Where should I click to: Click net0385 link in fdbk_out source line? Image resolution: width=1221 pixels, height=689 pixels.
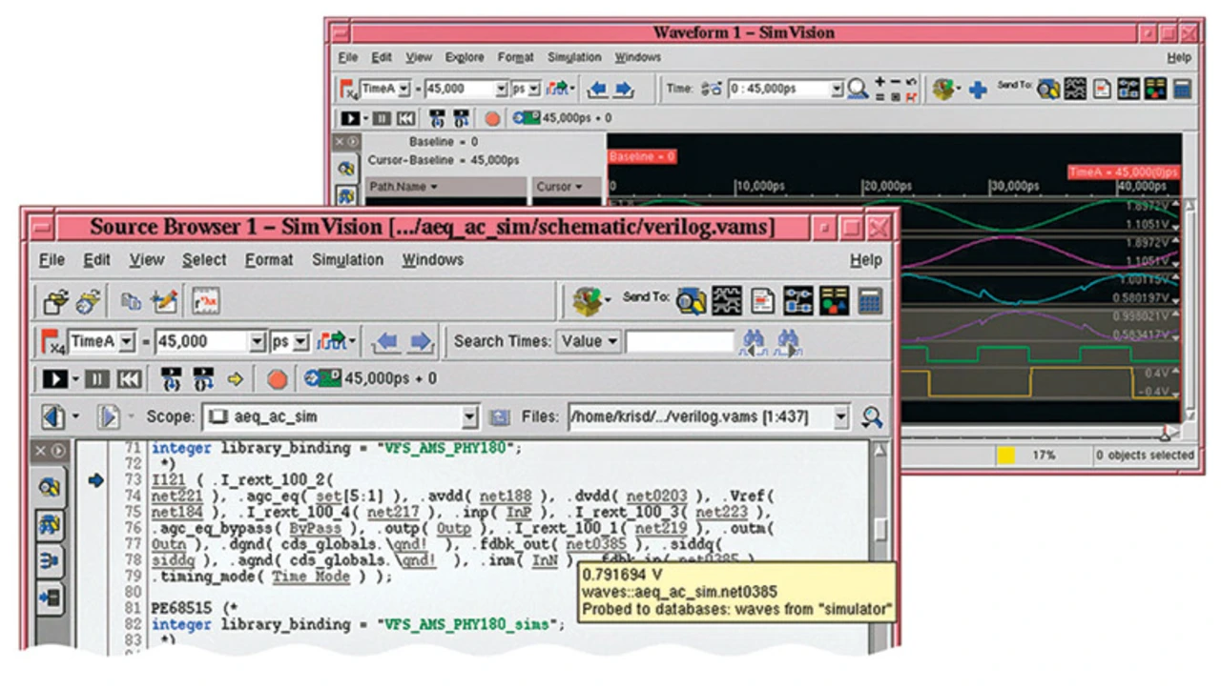tap(596, 544)
